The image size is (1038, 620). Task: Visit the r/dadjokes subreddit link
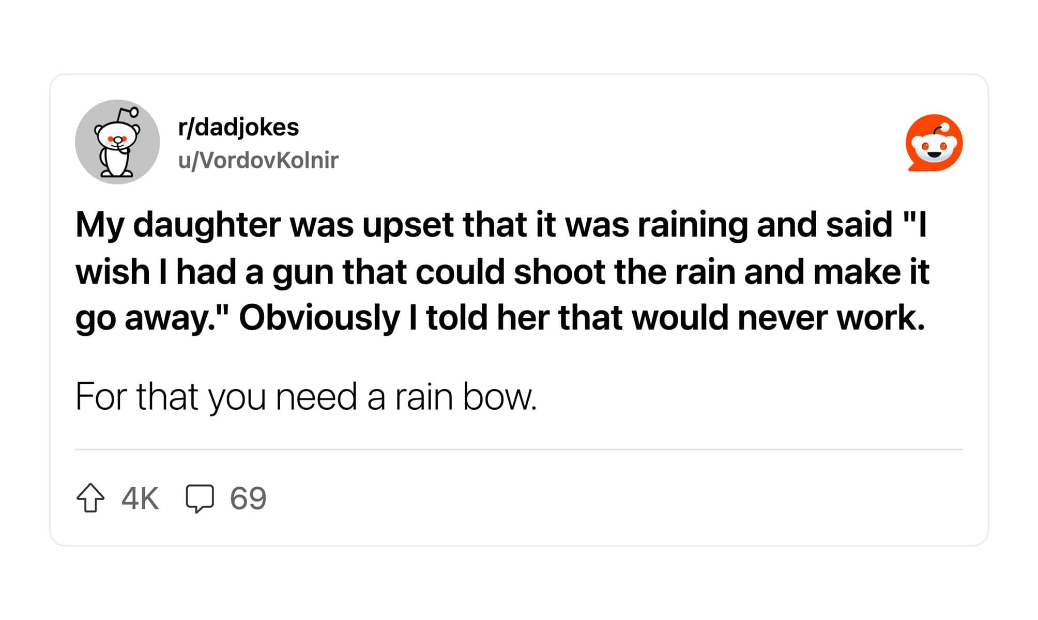click(x=238, y=127)
